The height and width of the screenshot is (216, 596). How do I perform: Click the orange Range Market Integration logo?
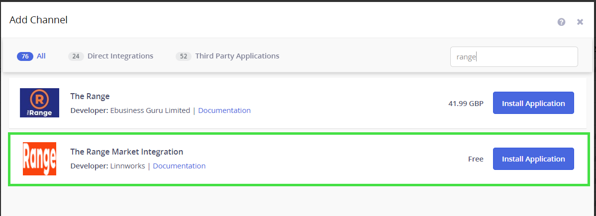[x=39, y=159]
